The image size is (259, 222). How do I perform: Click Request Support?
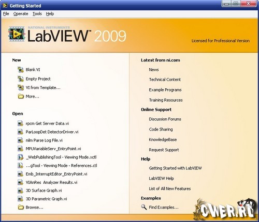164,150
